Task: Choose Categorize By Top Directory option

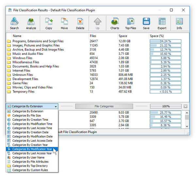Action: pyautogui.click(x=32, y=166)
